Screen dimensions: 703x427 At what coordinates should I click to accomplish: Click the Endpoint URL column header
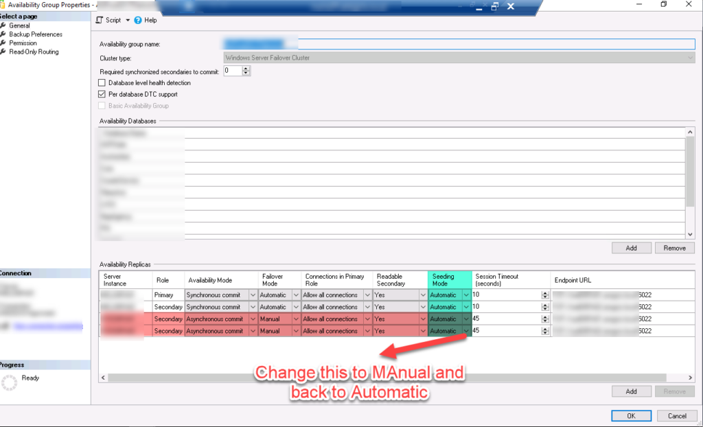623,280
